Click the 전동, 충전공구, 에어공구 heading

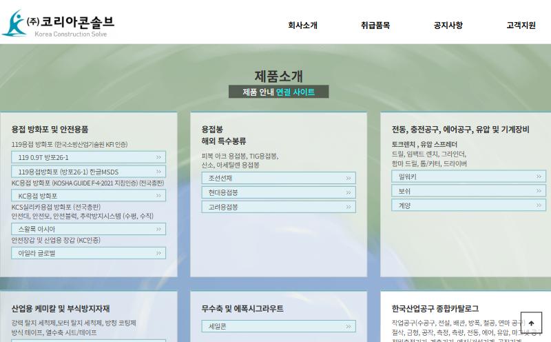(460, 129)
